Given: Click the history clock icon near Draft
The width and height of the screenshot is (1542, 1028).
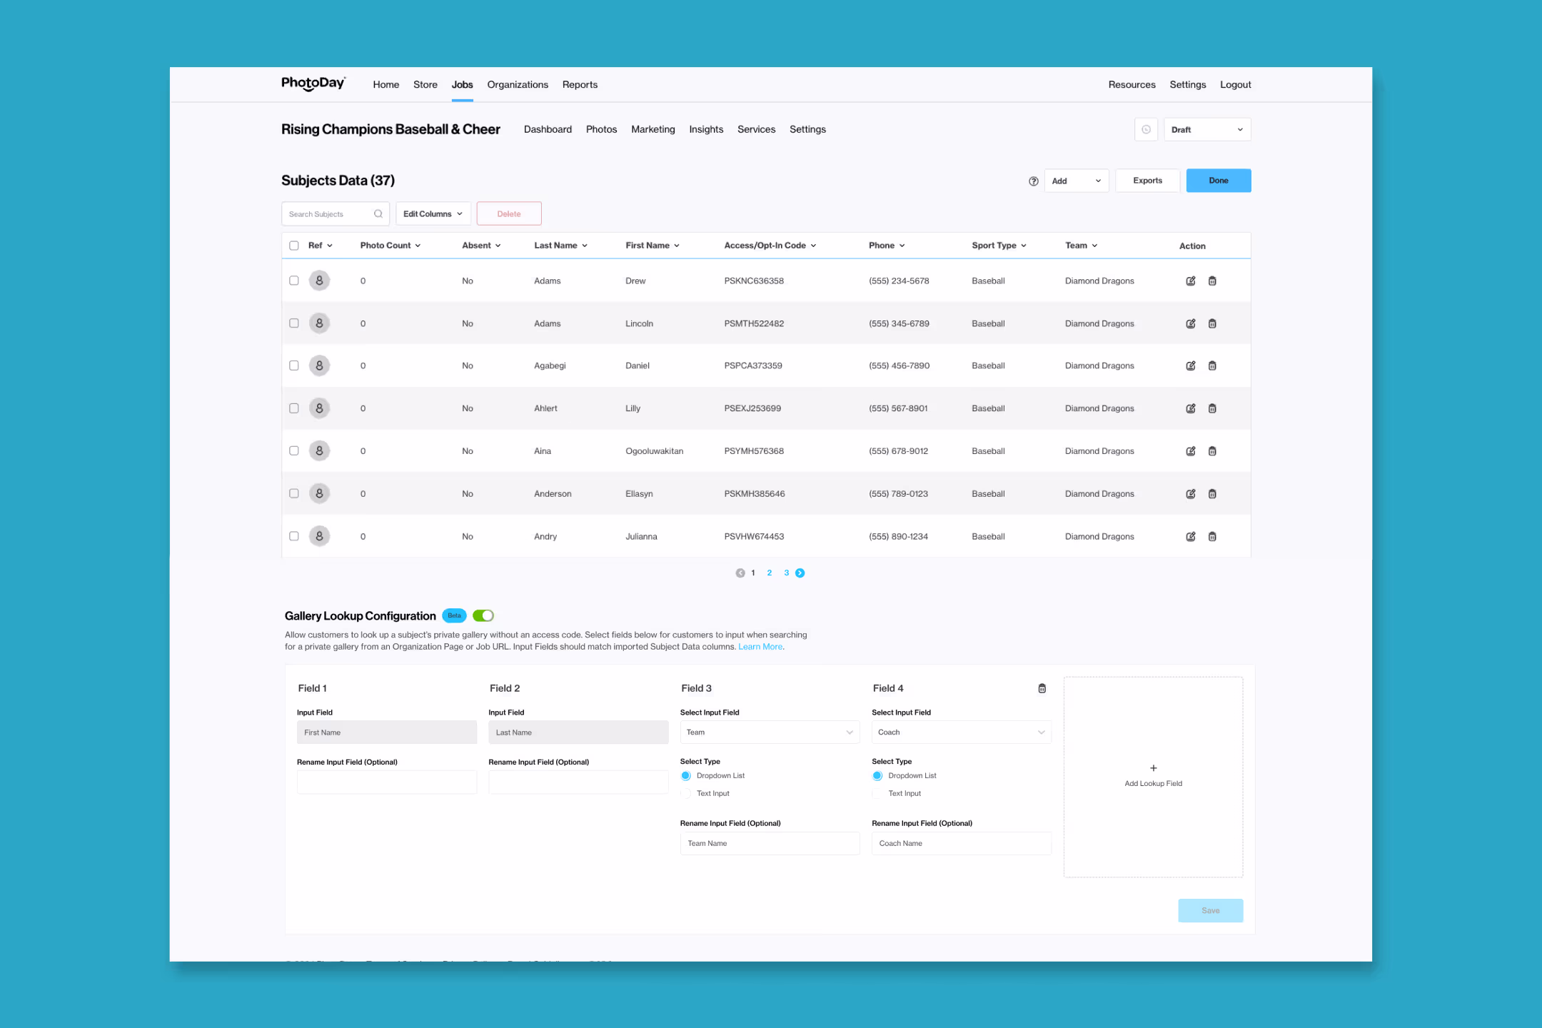Looking at the screenshot, I should (1146, 130).
